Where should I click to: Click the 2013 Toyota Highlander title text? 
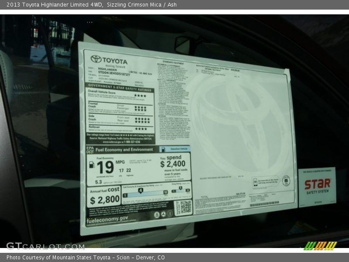click(x=52, y=5)
